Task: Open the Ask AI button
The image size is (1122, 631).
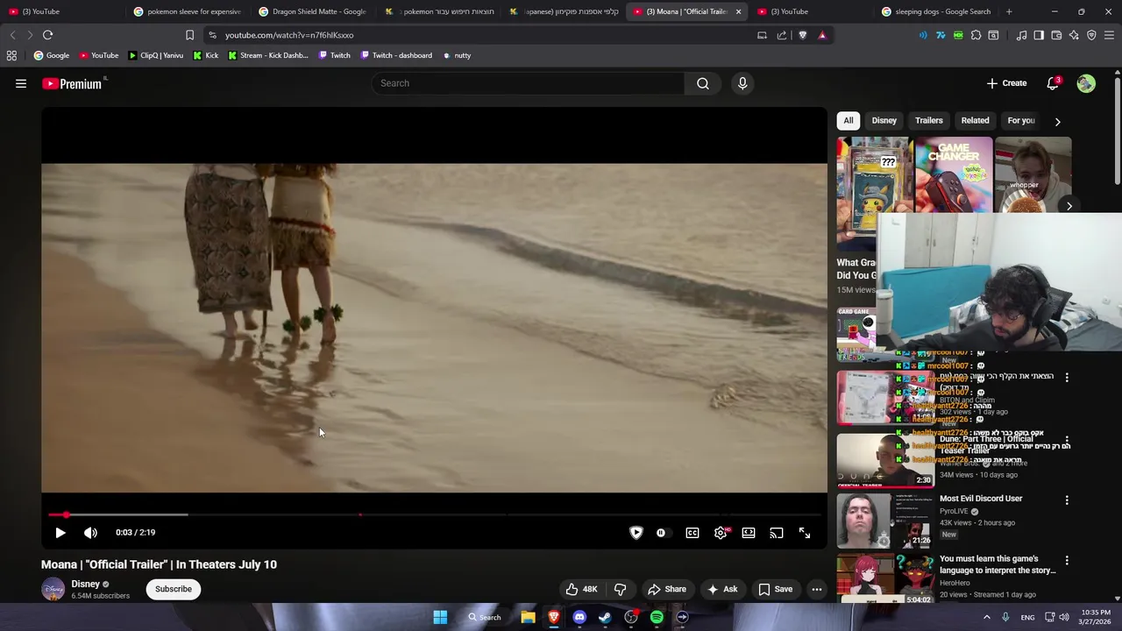Action: click(x=722, y=589)
